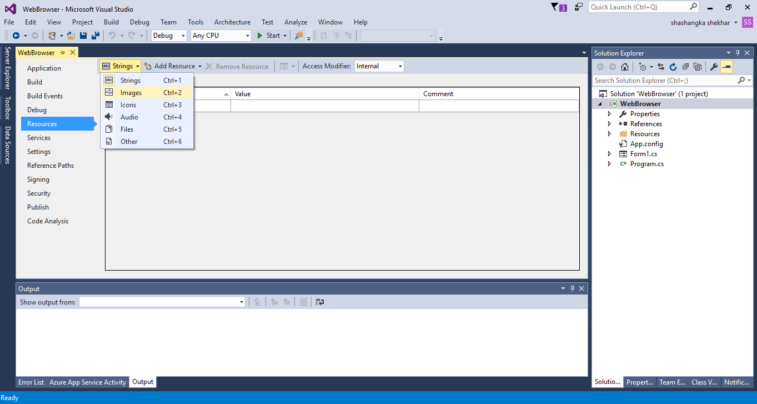757x404 pixels.
Task: Click the notifications flag icon in title bar
Action: 554,7
